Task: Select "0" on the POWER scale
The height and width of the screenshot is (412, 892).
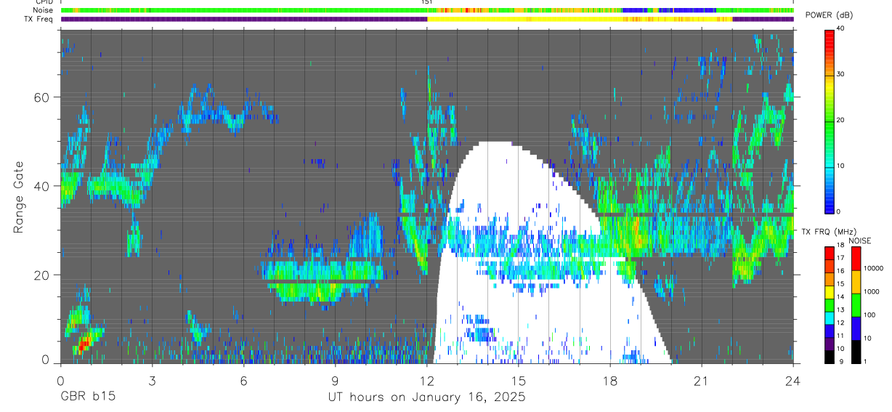Action: click(838, 211)
